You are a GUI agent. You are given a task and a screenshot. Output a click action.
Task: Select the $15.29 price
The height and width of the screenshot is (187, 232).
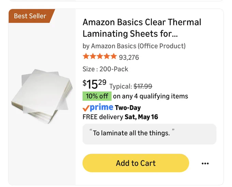tap(95, 84)
